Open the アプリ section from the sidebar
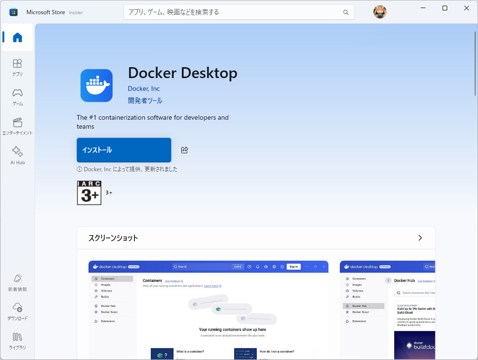Screen dimensions: 478x360 (x=17, y=66)
